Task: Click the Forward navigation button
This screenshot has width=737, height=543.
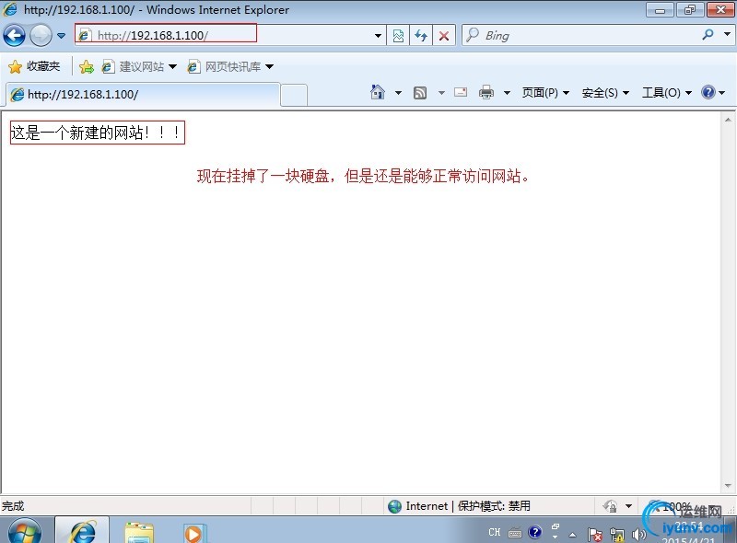Action: [41, 35]
